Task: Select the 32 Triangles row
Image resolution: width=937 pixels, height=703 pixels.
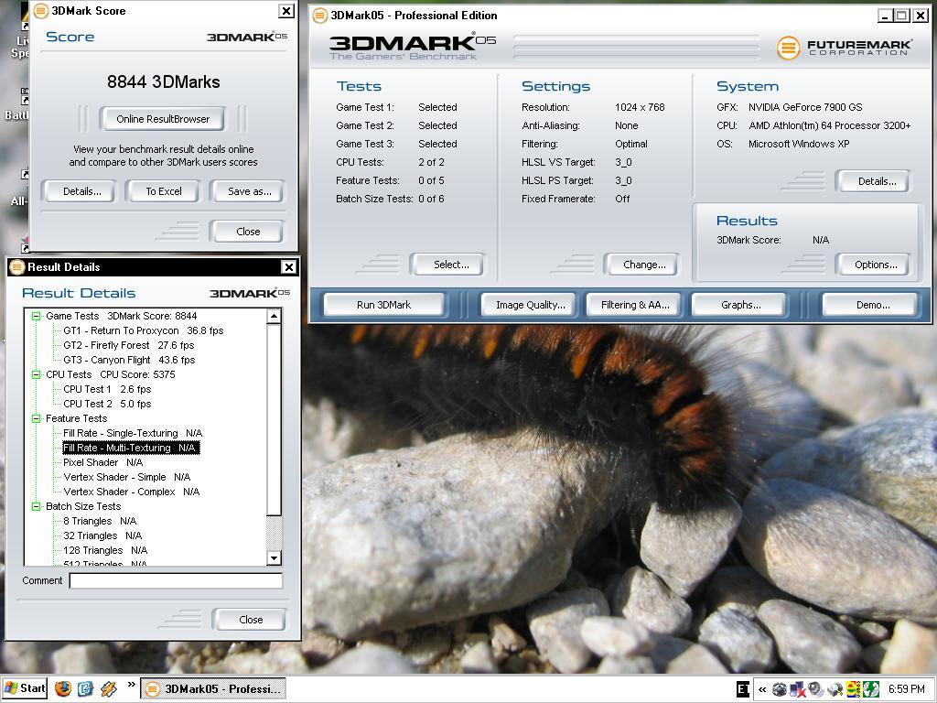Action: (102, 535)
